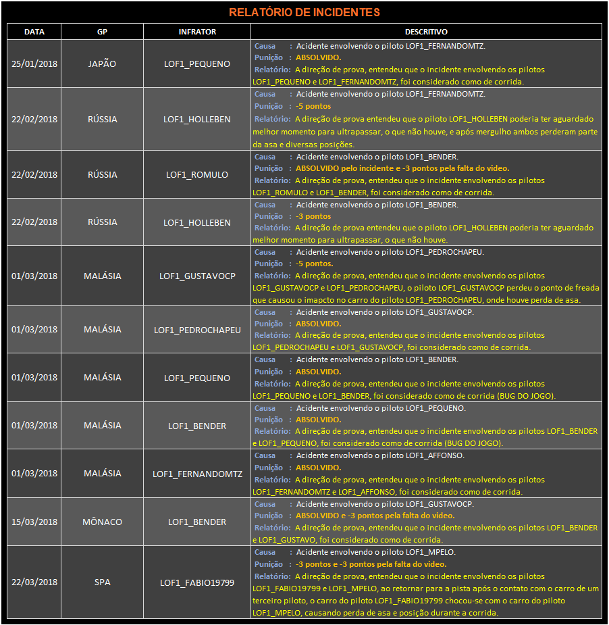
Task: Select LOF1_PEQUENO in the JAPÃO row
Action: tap(197, 64)
